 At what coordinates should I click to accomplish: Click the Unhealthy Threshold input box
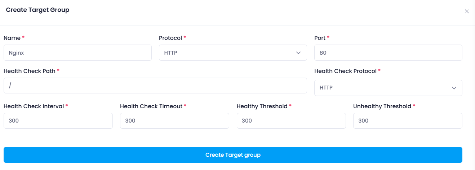(408, 121)
